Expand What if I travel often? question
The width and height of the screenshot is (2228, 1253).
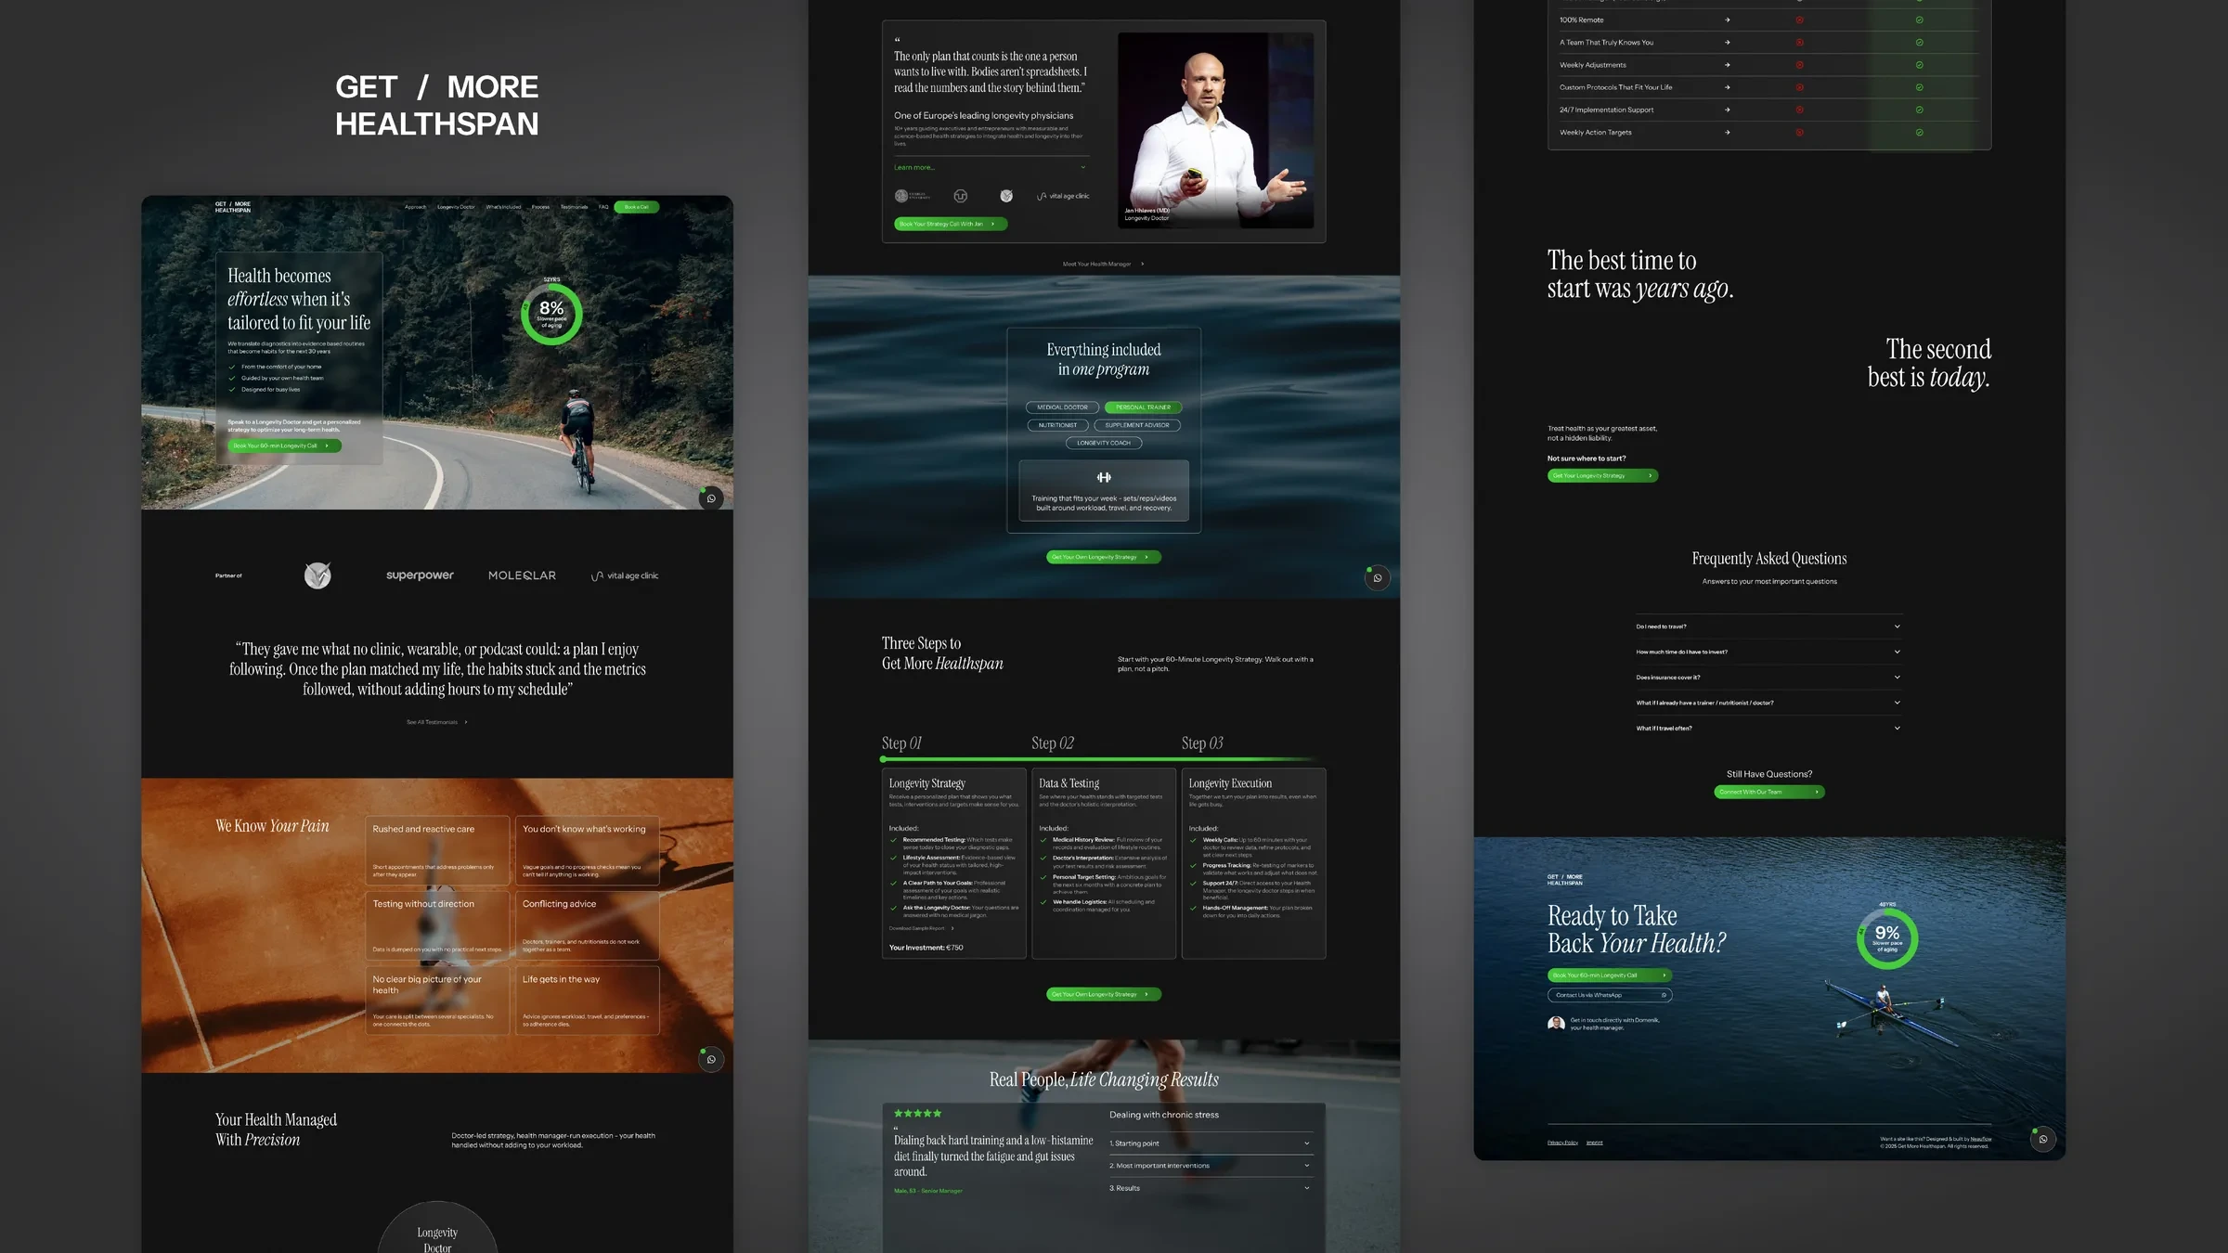tap(1769, 728)
